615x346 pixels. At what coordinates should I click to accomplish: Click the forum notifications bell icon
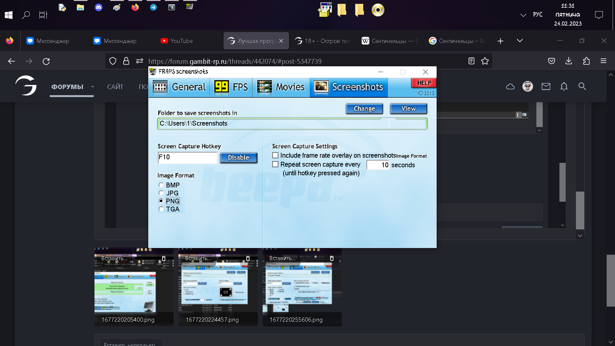tap(564, 86)
